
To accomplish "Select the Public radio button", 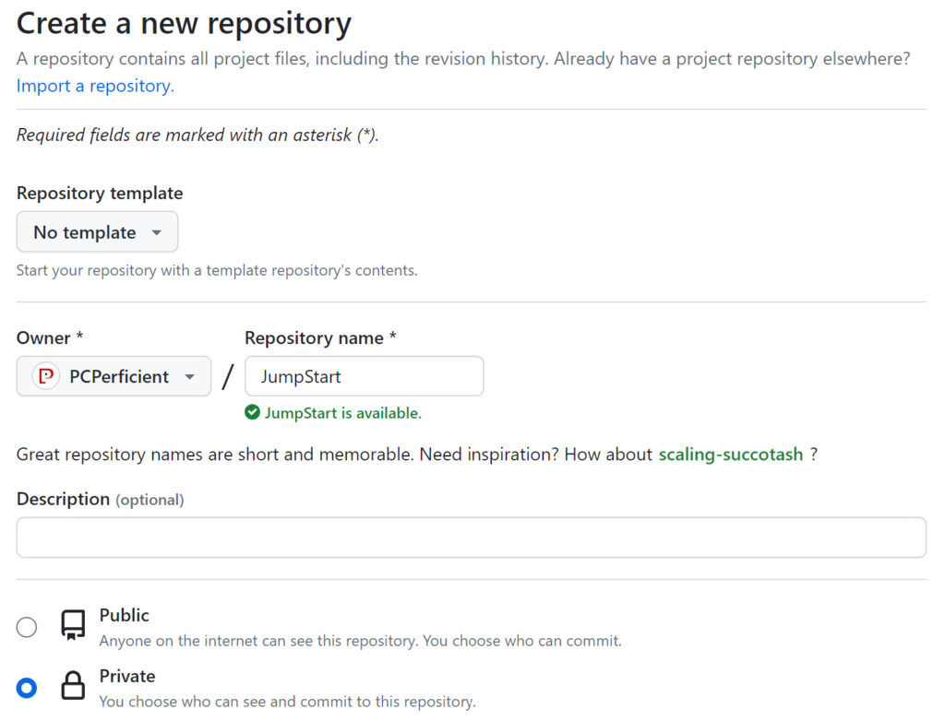I will [26, 627].
